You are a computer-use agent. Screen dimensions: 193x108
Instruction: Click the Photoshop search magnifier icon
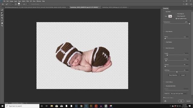point(184,4)
